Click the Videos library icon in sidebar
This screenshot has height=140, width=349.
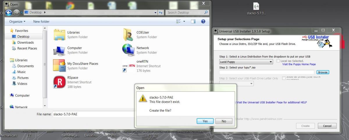click(14, 84)
